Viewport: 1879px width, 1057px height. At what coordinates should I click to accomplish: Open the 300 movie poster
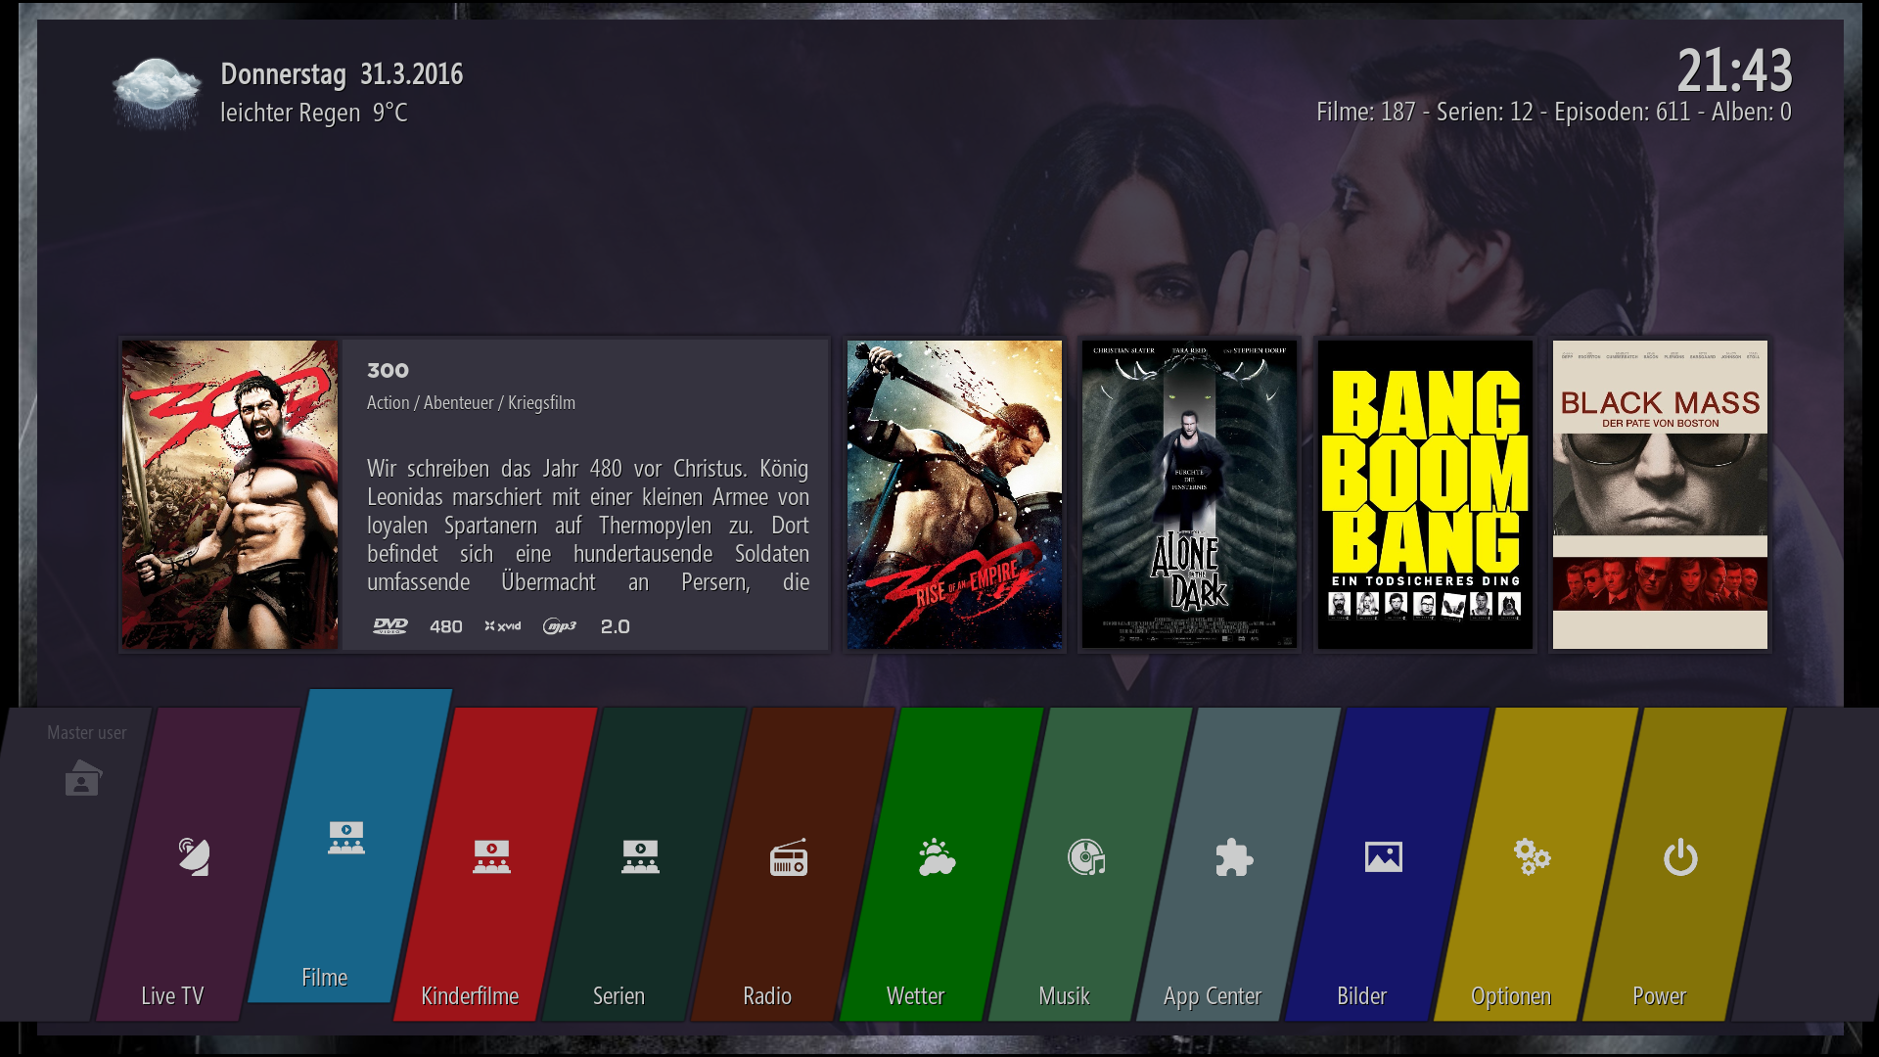[x=230, y=494]
